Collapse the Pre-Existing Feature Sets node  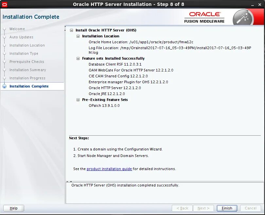click(78, 100)
